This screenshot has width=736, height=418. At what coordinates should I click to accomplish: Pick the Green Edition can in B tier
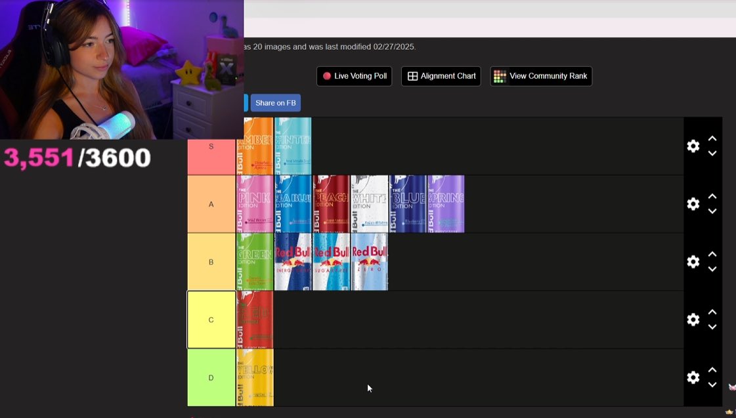click(255, 262)
